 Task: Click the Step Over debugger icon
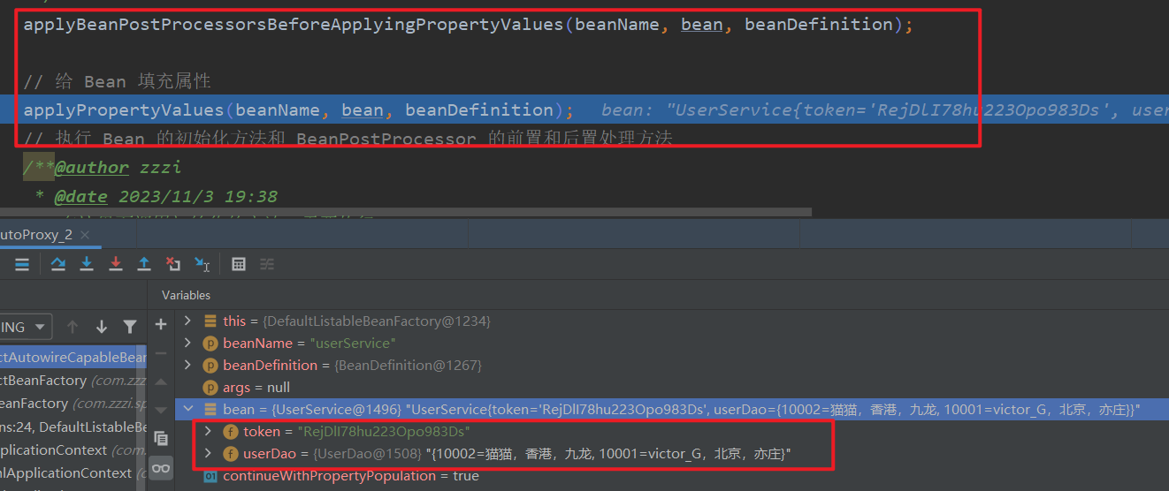coord(58,264)
